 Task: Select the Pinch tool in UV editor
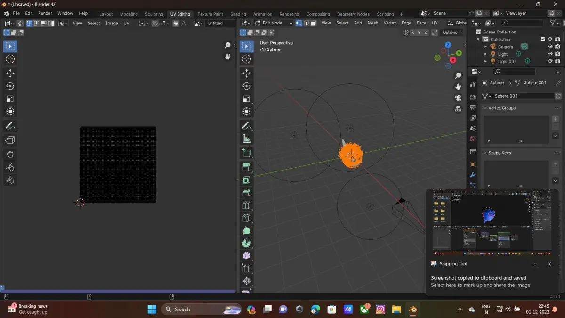click(10, 180)
